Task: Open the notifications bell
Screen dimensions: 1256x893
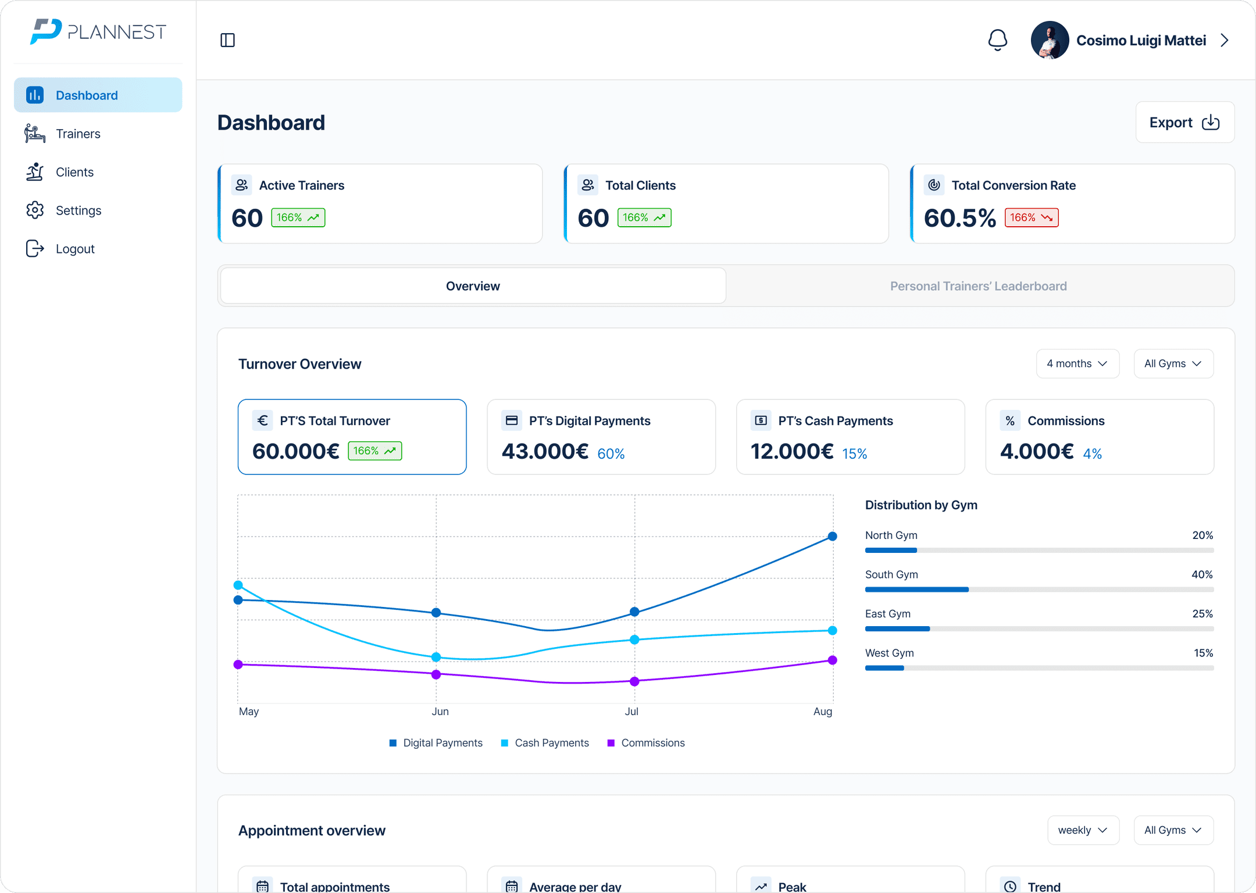Action: pyautogui.click(x=997, y=40)
